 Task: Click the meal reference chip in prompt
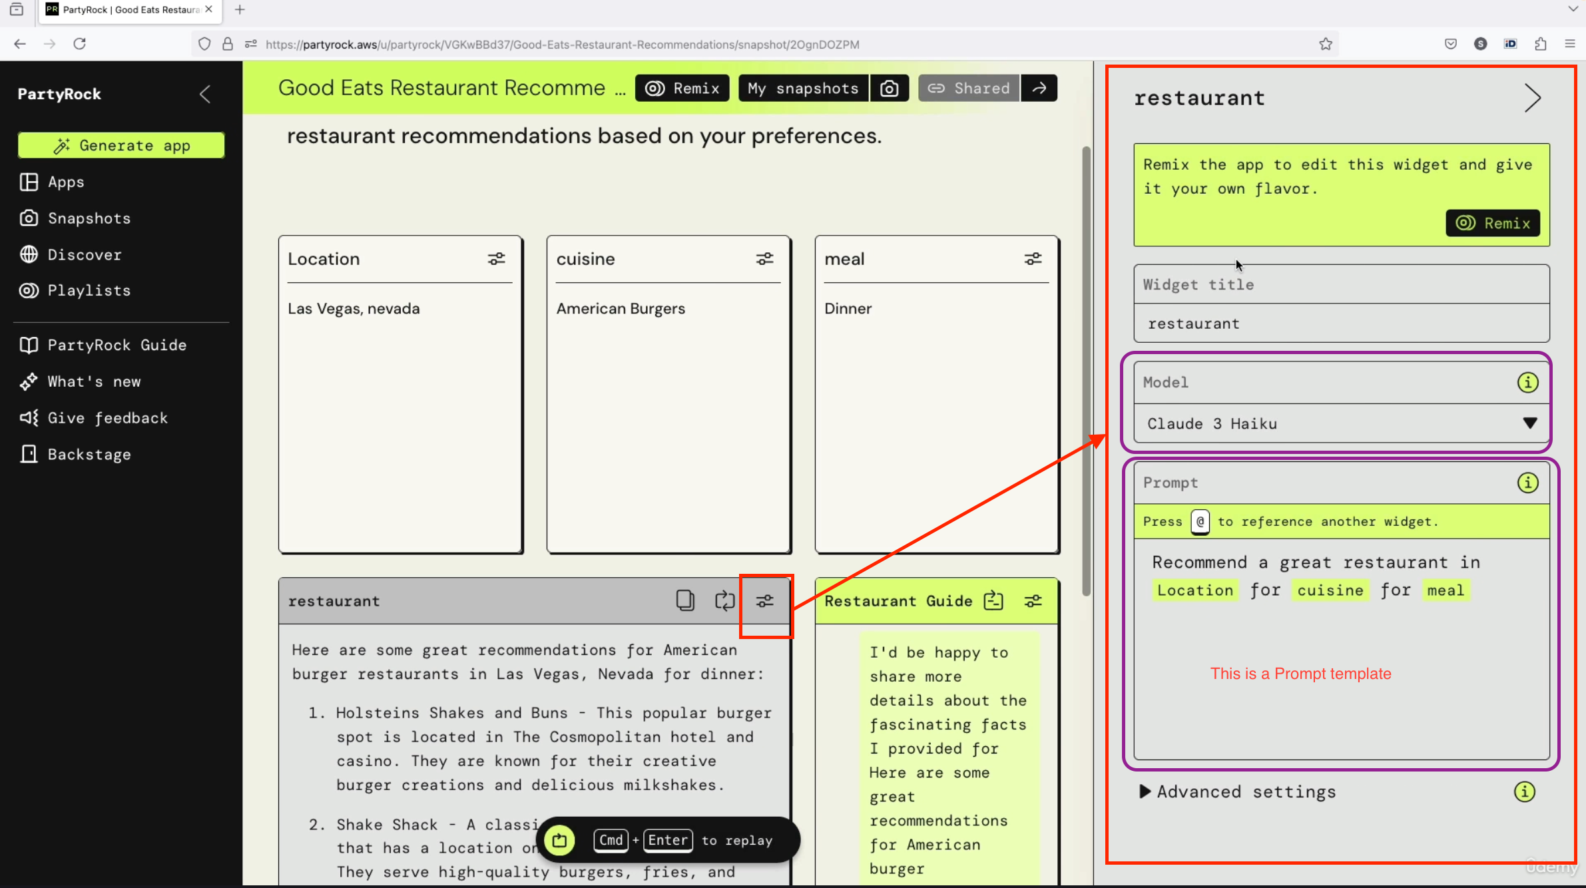point(1446,590)
